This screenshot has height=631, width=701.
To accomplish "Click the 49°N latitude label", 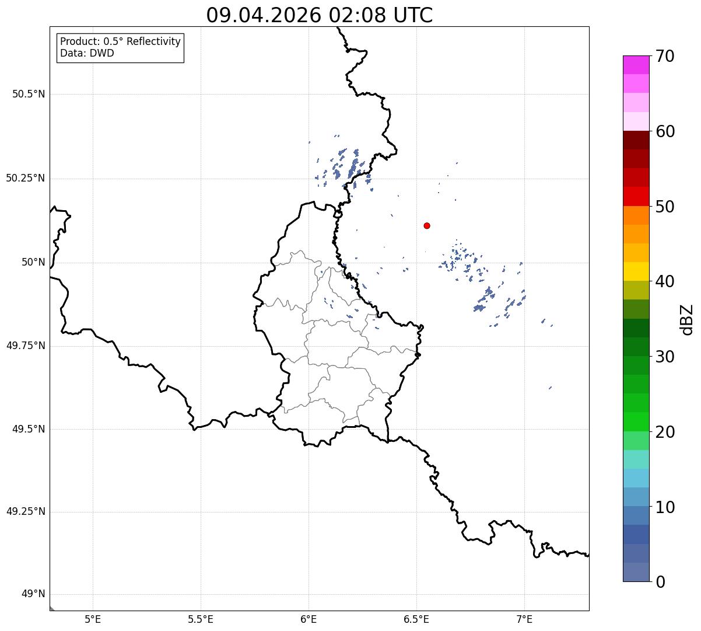I will [33, 594].
